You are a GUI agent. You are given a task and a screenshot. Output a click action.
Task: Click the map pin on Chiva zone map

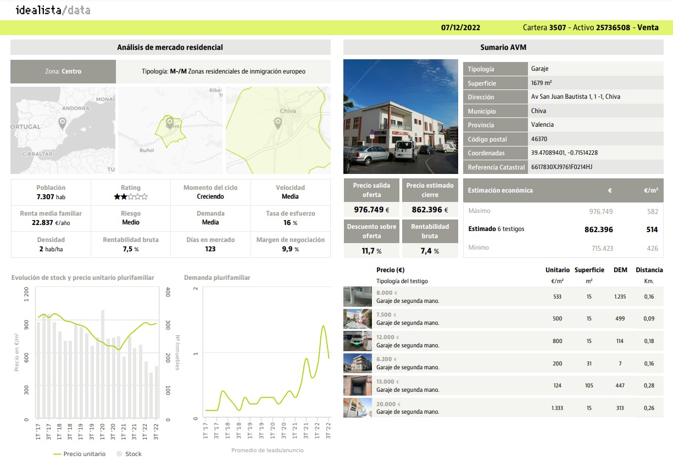point(170,123)
